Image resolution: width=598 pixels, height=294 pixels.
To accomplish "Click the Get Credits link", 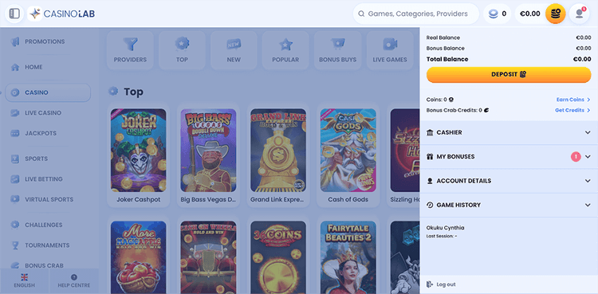I will (573, 110).
